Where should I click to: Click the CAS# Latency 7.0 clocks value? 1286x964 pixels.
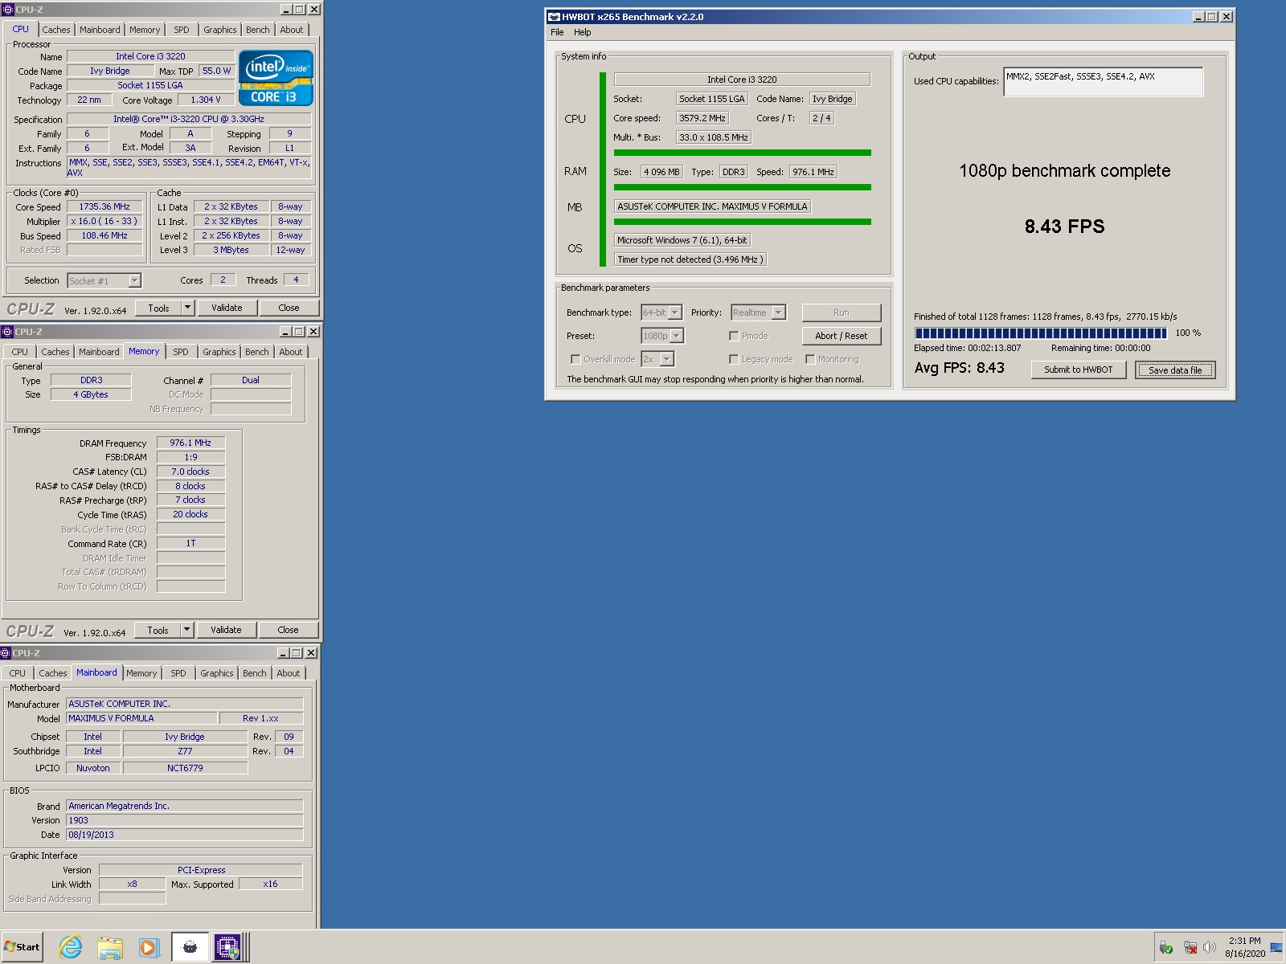tap(190, 472)
